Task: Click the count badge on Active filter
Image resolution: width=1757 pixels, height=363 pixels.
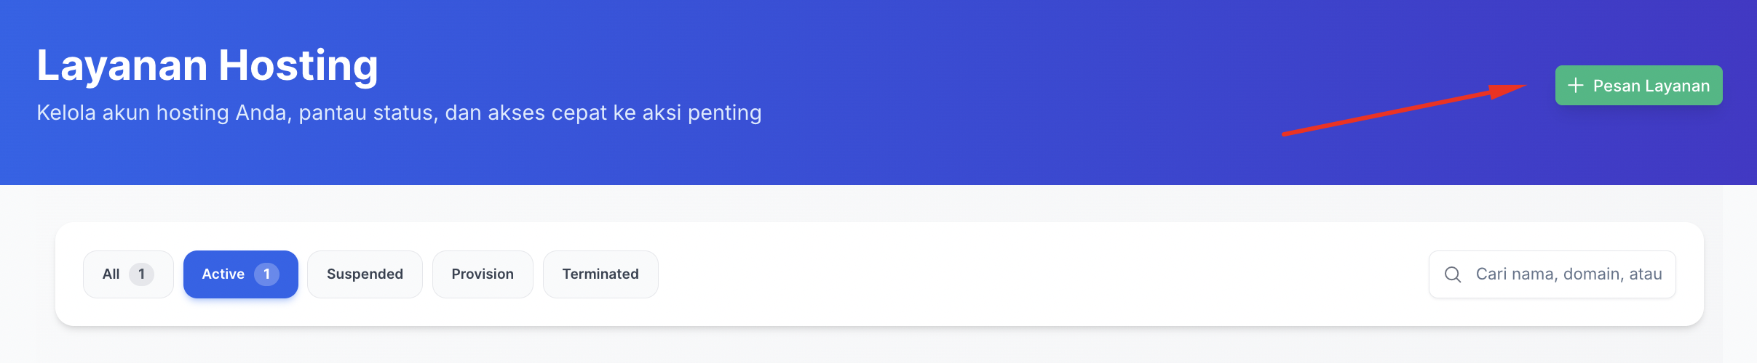Action: pos(266,274)
